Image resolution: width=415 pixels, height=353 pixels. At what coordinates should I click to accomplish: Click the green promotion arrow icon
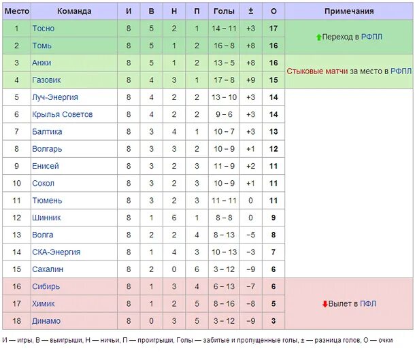point(318,37)
